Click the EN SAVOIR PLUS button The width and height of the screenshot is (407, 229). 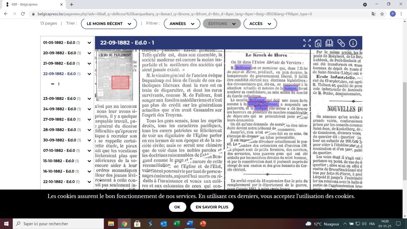[x=212, y=207]
